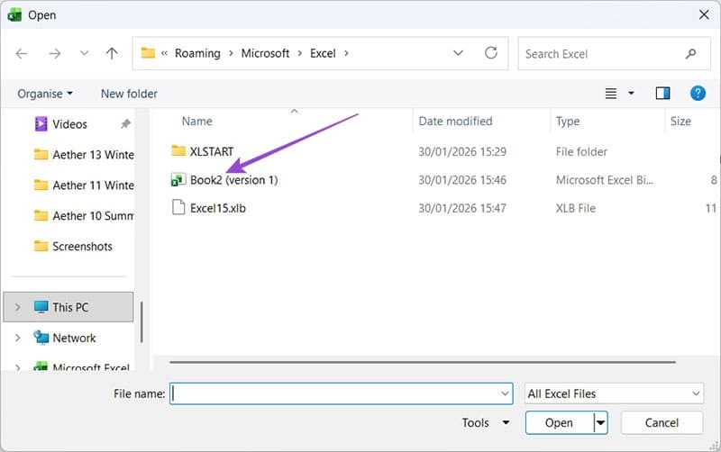721x452 pixels.
Task: Refresh the Excel folder listing
Action: tap(491, 53)
